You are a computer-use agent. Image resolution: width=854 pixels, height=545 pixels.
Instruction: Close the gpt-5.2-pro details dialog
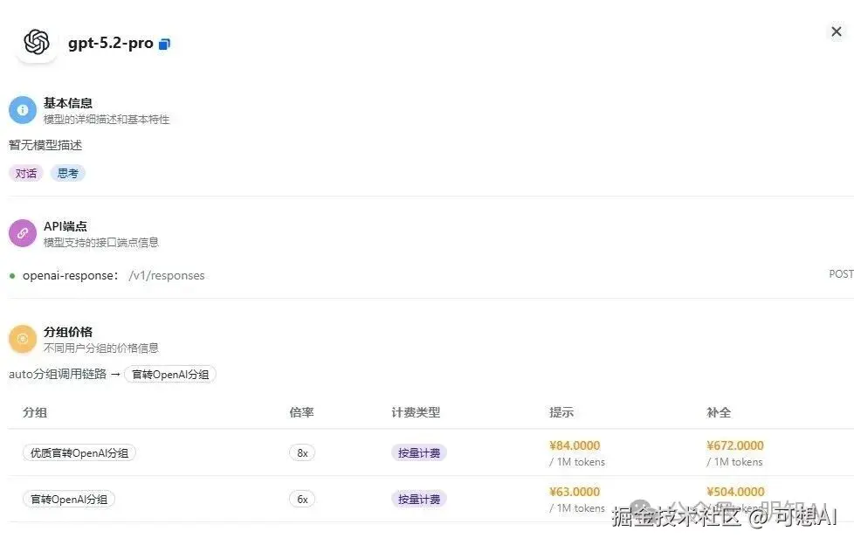click(x=836, y=31)
